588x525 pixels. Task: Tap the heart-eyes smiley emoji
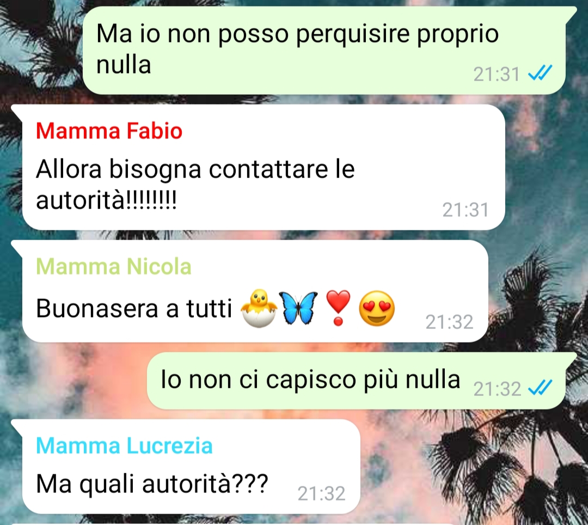(377, 308)
